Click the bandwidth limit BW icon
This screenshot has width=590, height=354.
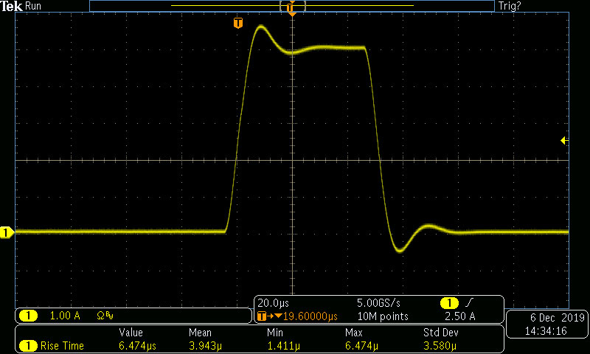[105, 316]
